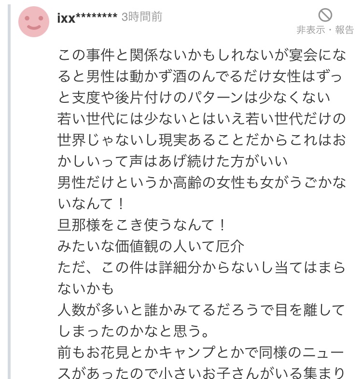Click the 3時間前 timestamp

[142, 17]
